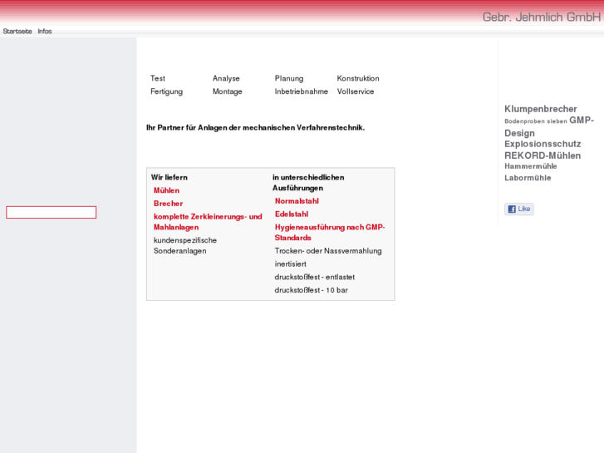Open the Edelstahl link

pyautogui.click(x=292, y=214)
